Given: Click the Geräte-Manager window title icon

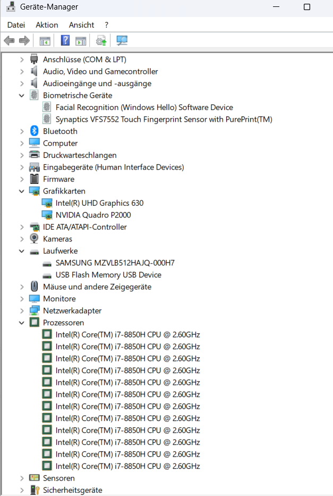Looking at the screenshot, I should (x=11, y=6).
